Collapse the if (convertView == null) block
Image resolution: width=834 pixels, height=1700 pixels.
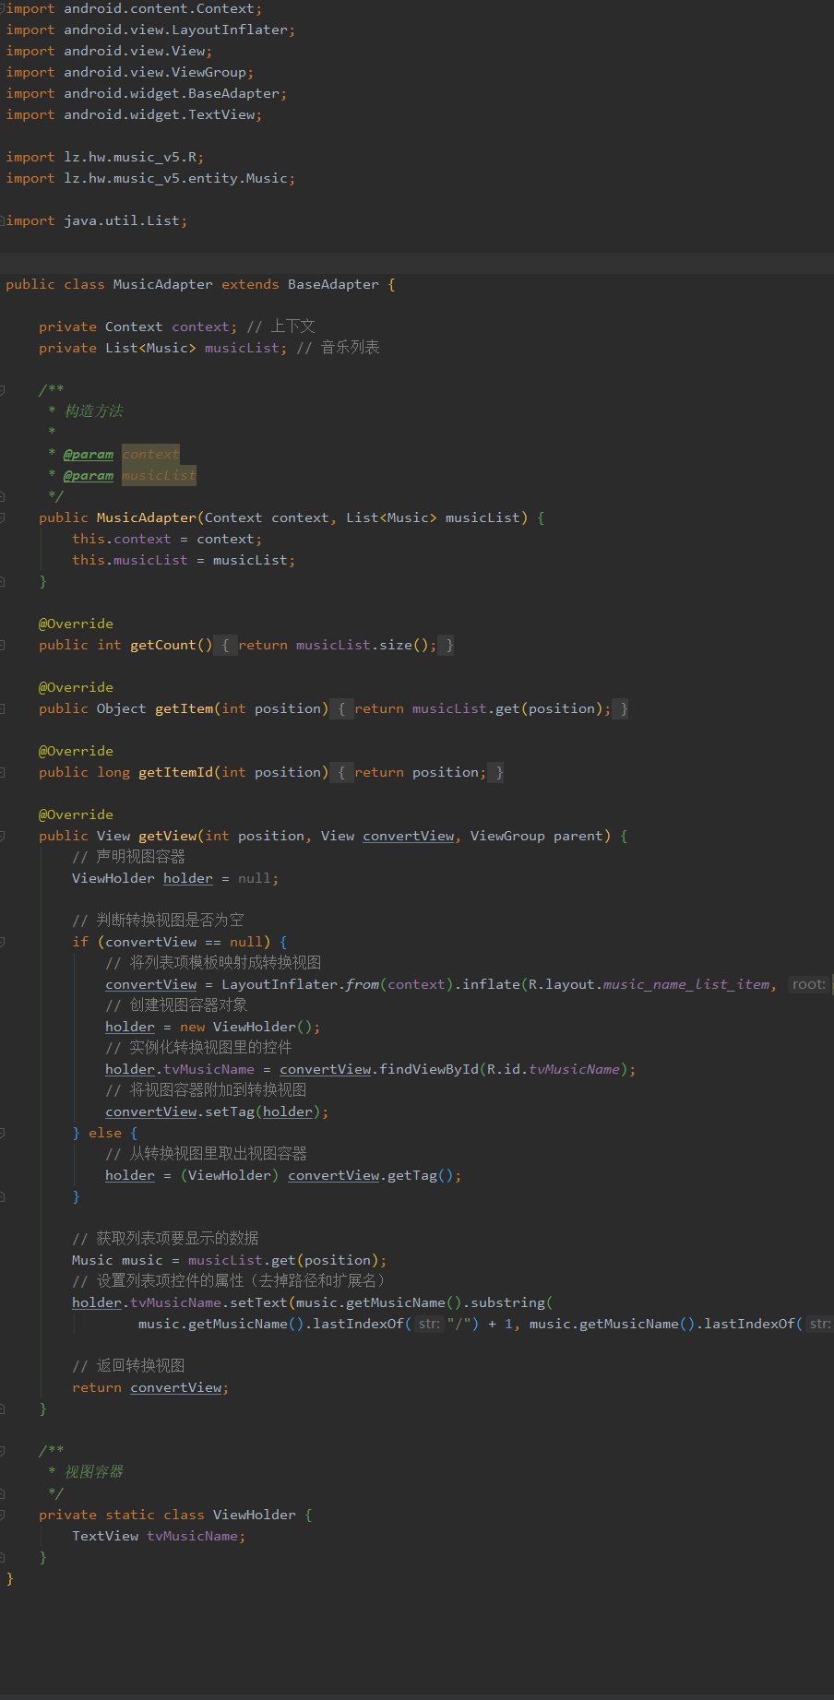[x=3, y=942]
